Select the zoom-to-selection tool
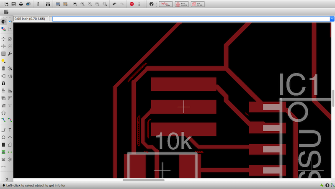This screenshot has height=189, width=335. pos(105,4)
